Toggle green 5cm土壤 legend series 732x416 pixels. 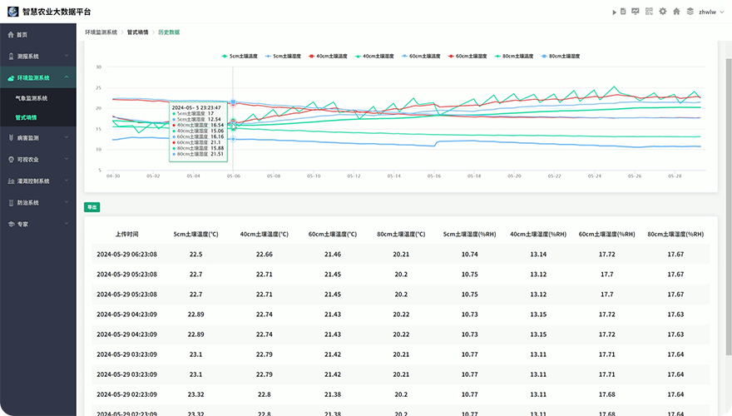(240, 56)
